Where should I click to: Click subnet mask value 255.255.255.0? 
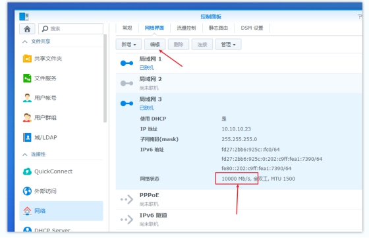pos(239,139)
